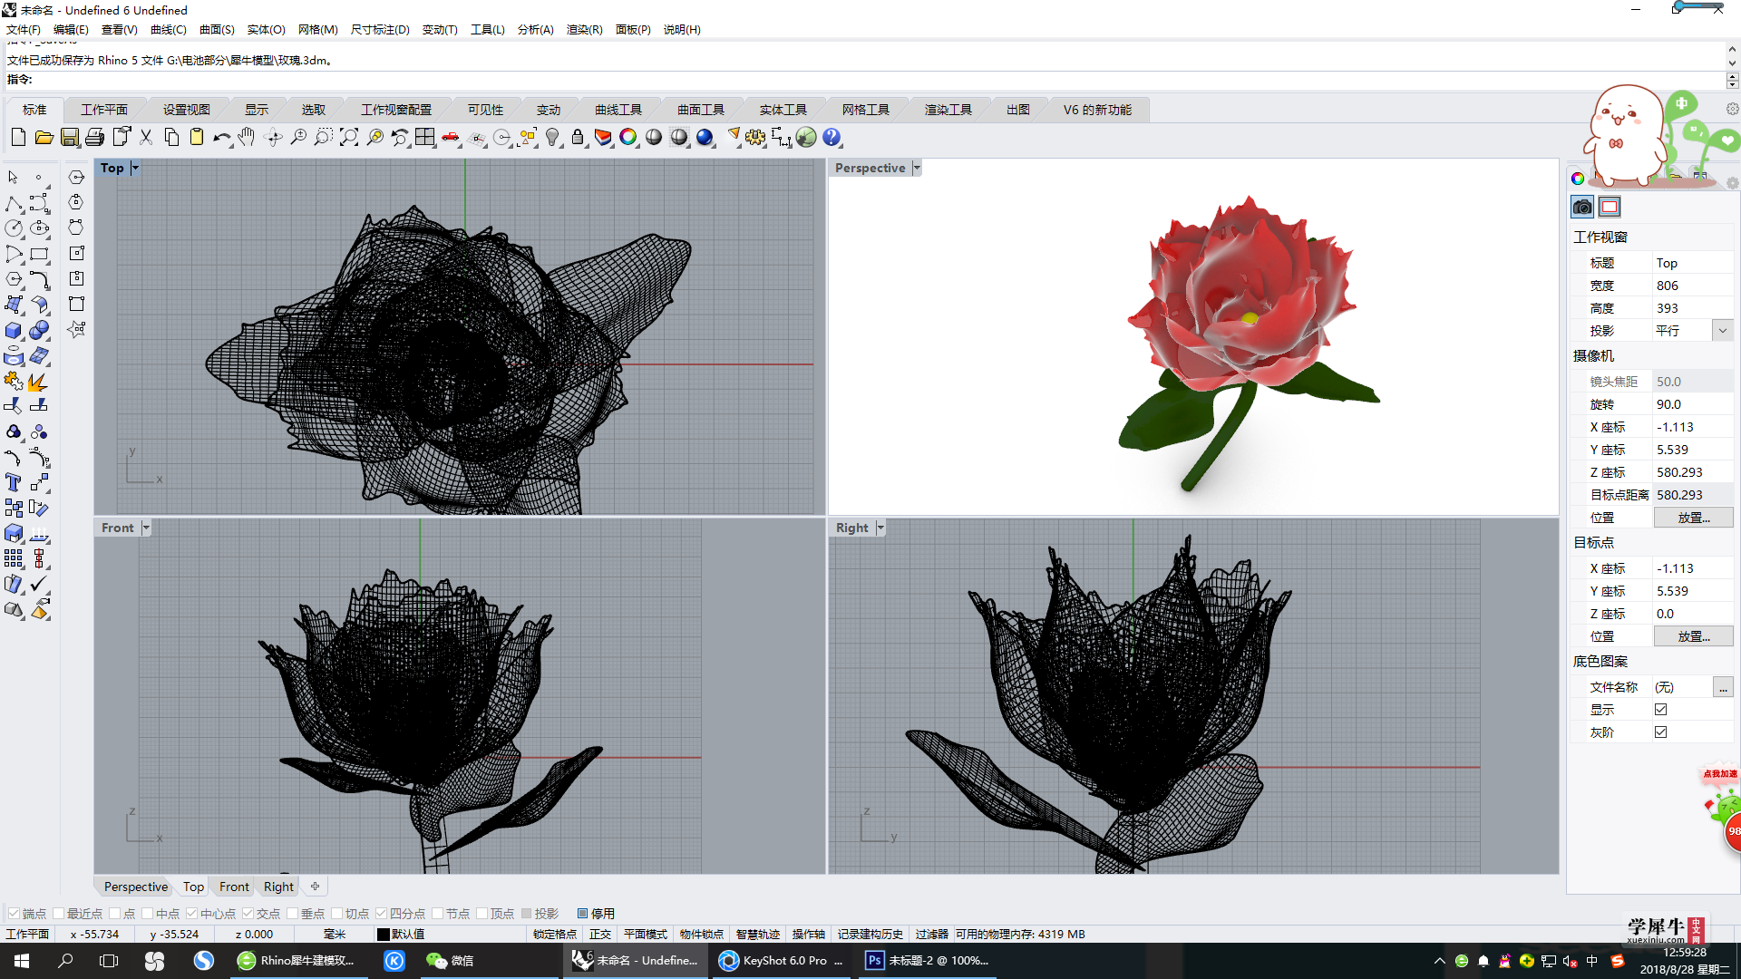1741x979 pixels.
Task: Click the black 默认值 layer swatch
Action: (383, 934)
